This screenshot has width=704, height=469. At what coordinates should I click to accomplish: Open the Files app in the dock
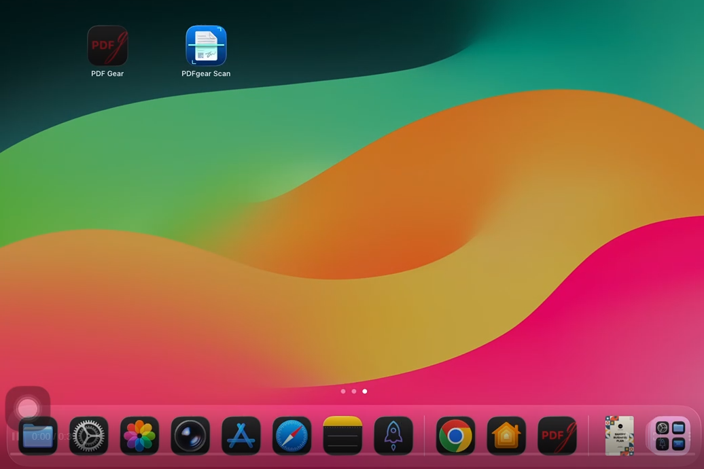tap(38, 436)
